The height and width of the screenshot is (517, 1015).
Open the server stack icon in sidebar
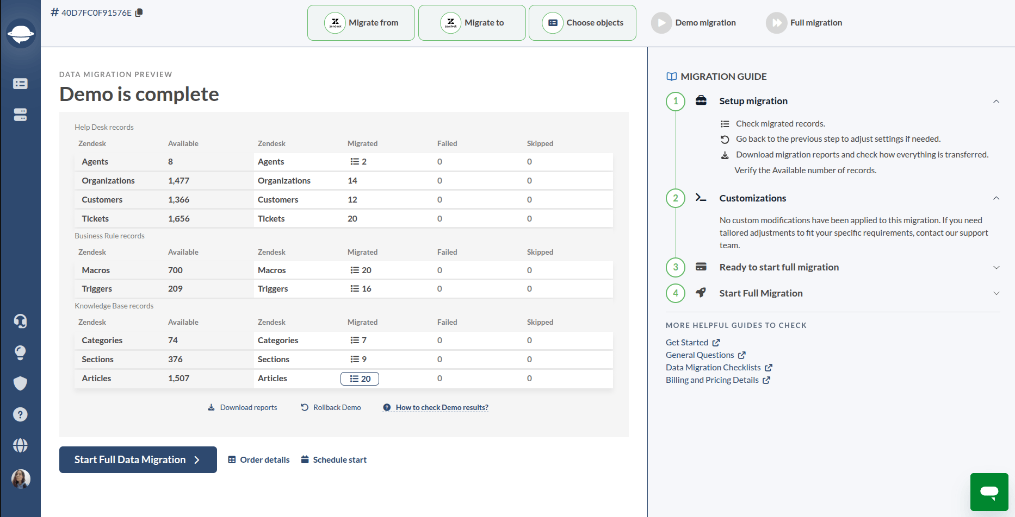click(20, 115)
